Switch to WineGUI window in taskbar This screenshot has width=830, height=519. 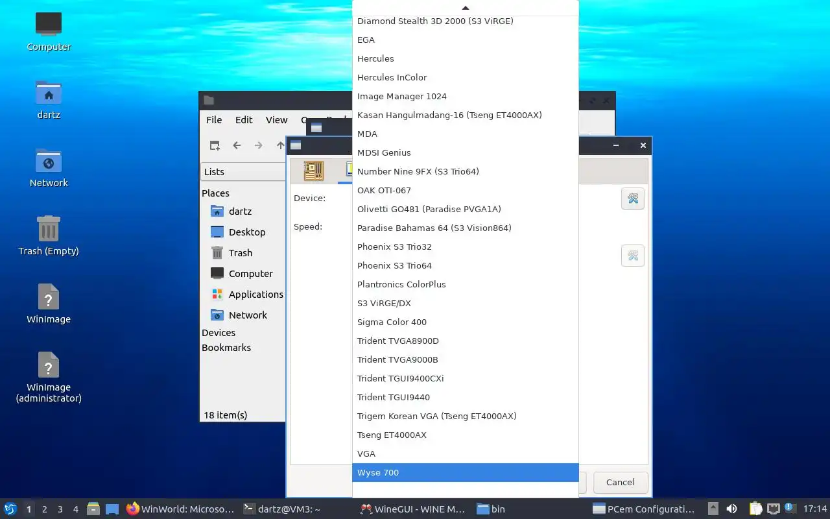click(x=413, y=509)
